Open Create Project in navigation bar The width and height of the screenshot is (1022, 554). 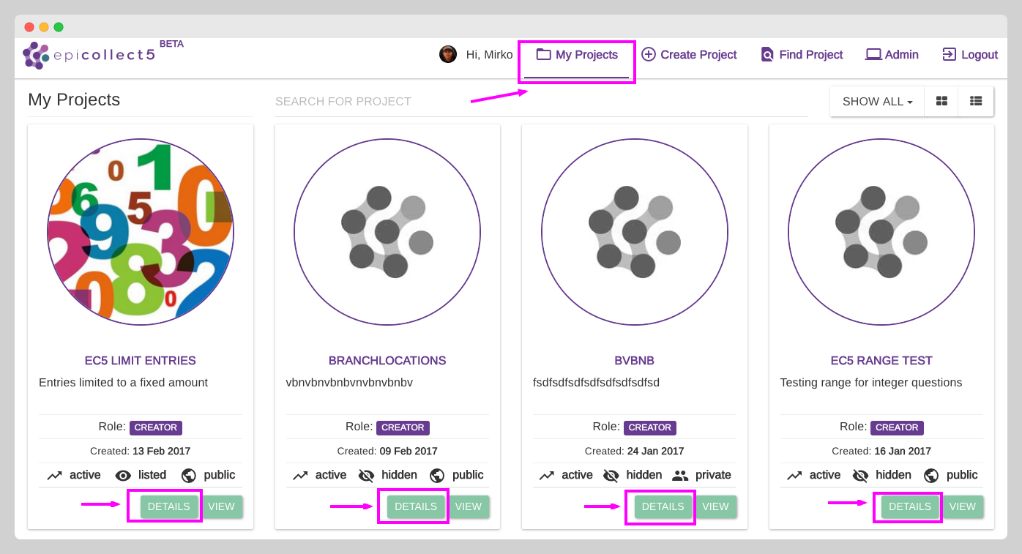[x=689, y=55]
